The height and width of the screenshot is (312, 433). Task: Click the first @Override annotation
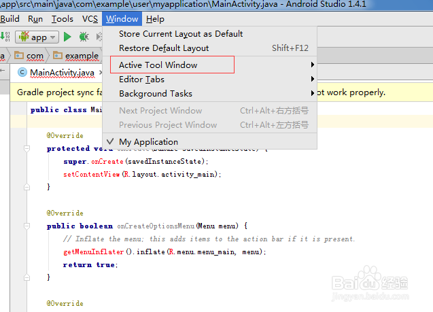click(65, 135)
